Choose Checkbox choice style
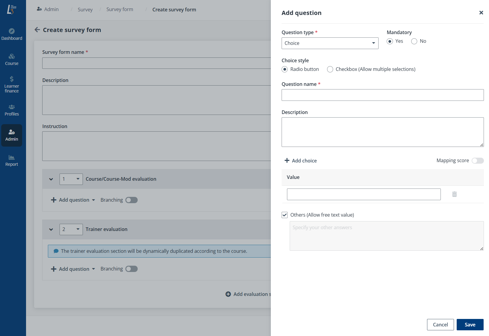489x336 pixels. (330, 69)
